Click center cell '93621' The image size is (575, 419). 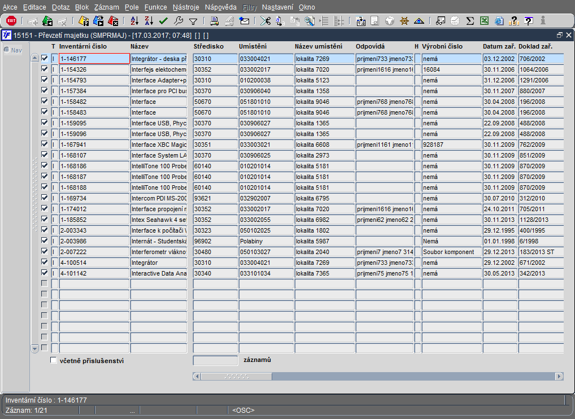[x=215, y=198]
